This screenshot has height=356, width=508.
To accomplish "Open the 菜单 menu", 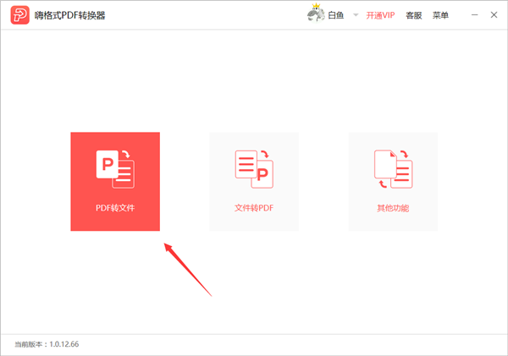I will tap(440, 15).
